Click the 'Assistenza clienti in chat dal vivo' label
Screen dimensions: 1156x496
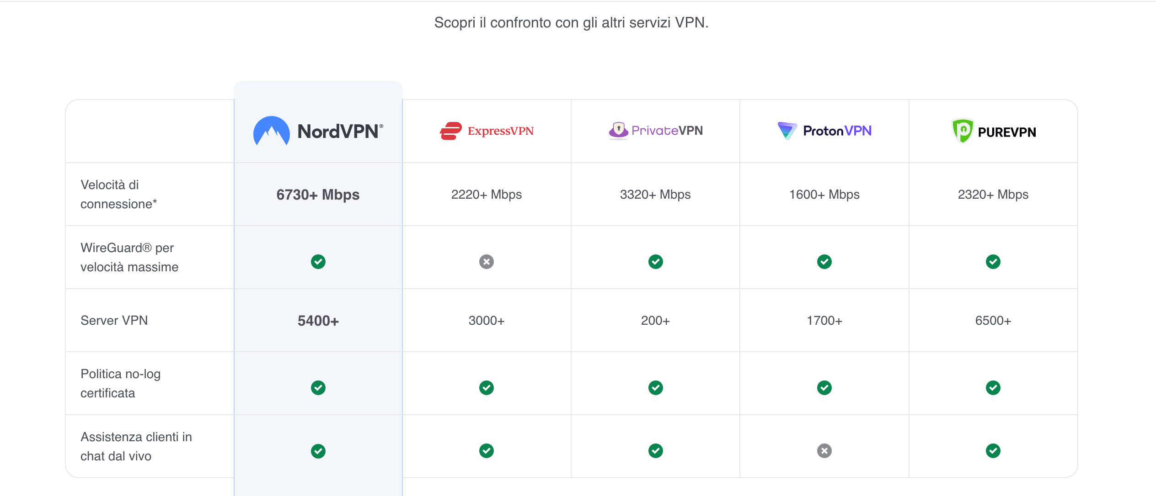point(136,446)
